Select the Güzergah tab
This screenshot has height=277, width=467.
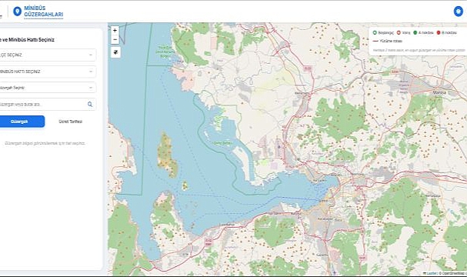[21, 122]
